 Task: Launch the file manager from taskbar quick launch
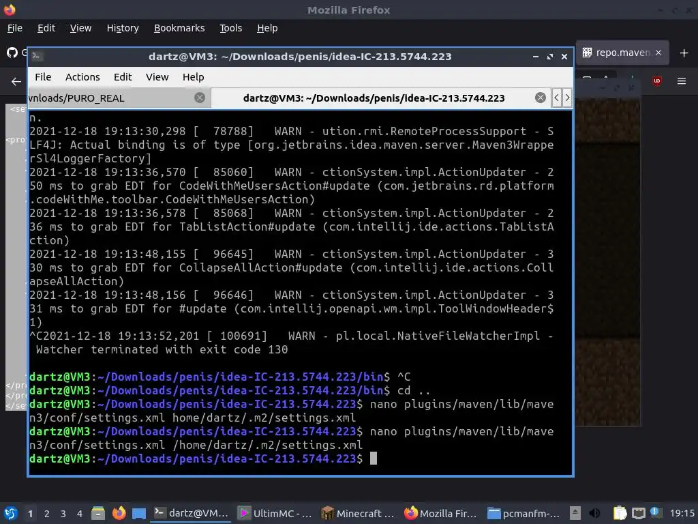(x=98, y=513)
